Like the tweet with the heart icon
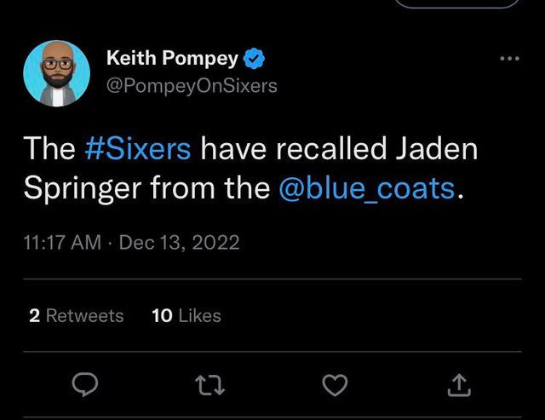545x420 pixels. tap(335, 388)
